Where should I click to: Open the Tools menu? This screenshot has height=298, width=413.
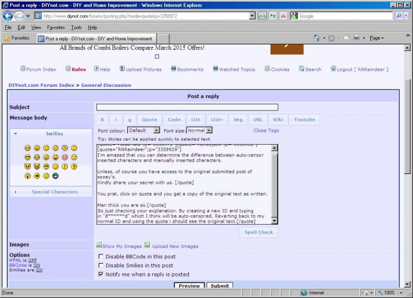tap(76, 27)
